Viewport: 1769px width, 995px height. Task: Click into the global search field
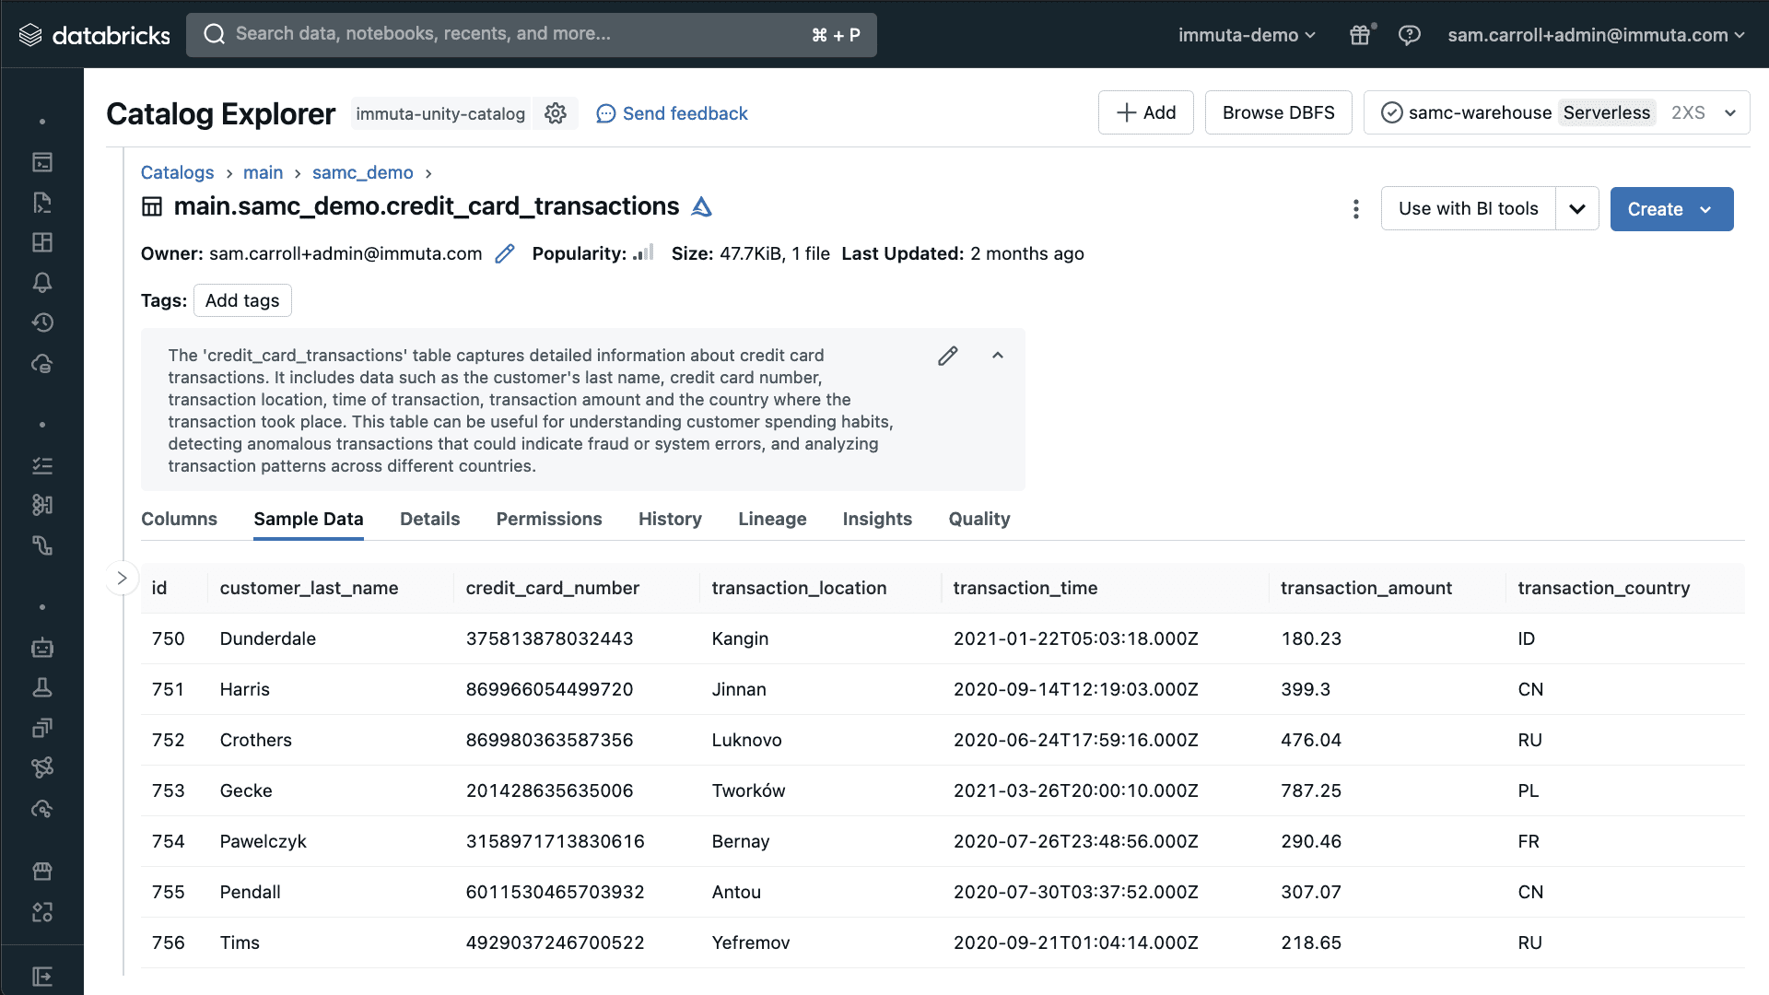(531, 34)
